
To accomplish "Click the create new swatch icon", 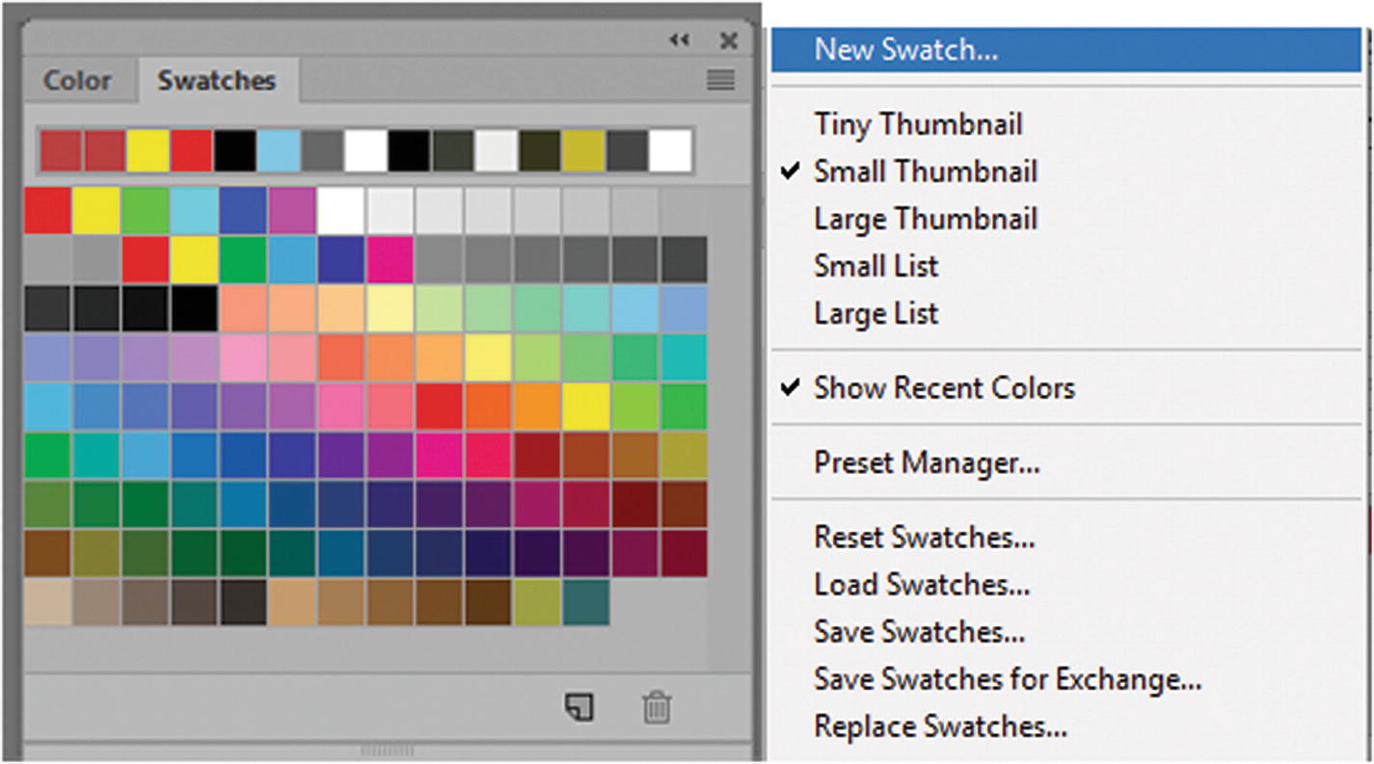I will 579,708.
